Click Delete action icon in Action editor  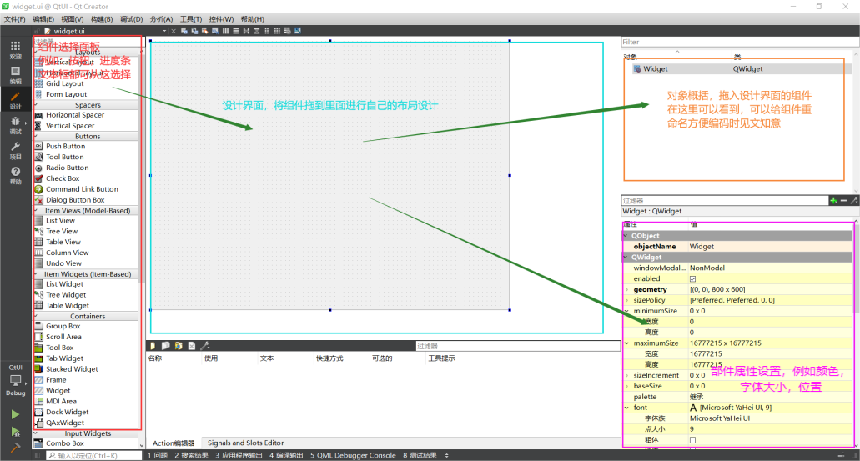click(191, 346)
